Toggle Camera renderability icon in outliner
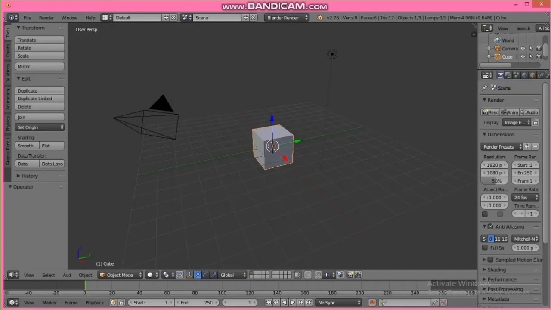The image size is (551, 310). [x=539, y=49]
